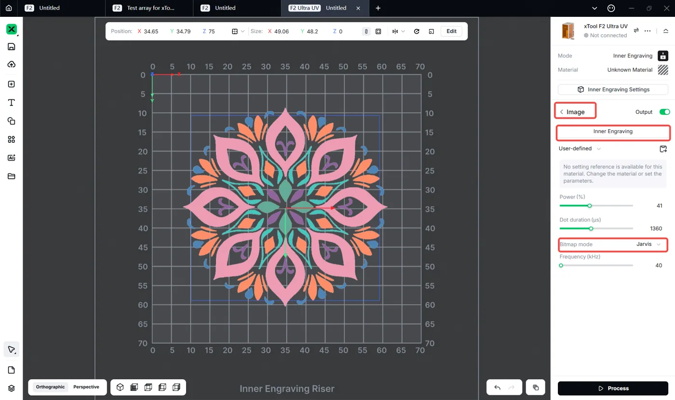675x400 pixels.
Task: Click the Dot duration slider handle
Action: pos(591,228)
